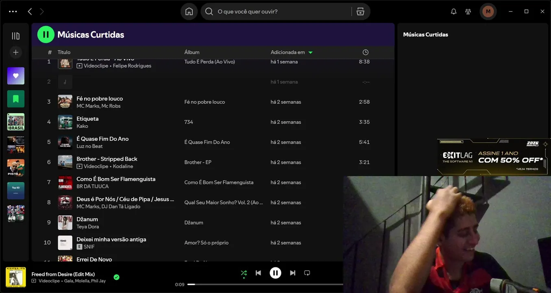Select the track Fé no pobre louco
Screen dimensions: 551x293
click(x=100, y=98)
